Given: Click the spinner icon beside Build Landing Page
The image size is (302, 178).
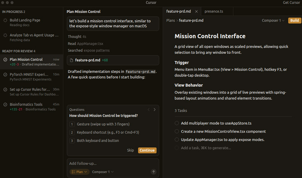Looking at the screenshot, I should point(5,20).
